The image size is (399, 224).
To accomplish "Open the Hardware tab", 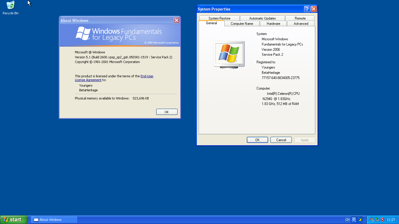I will 273,24.
